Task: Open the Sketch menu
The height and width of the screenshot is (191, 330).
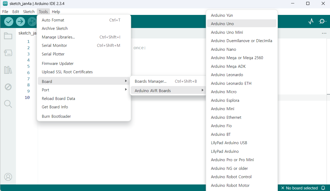Action: (29, 12)
